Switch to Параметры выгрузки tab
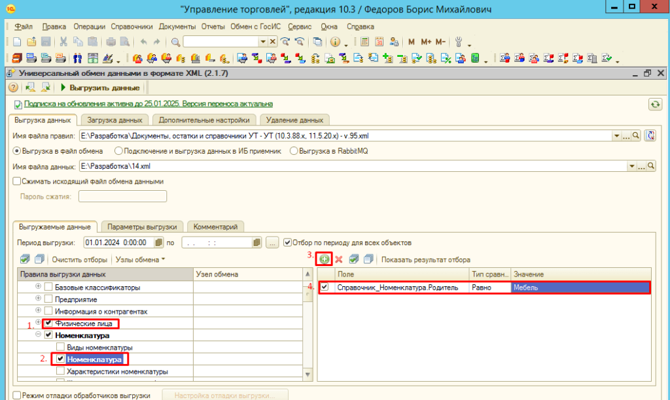The width and height of the screenshot is (670, 400). pyautogui.click(x=142, y=227)
